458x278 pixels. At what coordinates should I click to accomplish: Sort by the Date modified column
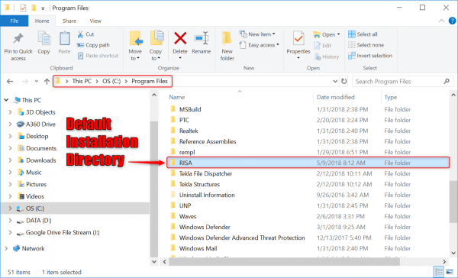[x=336, y=97]
